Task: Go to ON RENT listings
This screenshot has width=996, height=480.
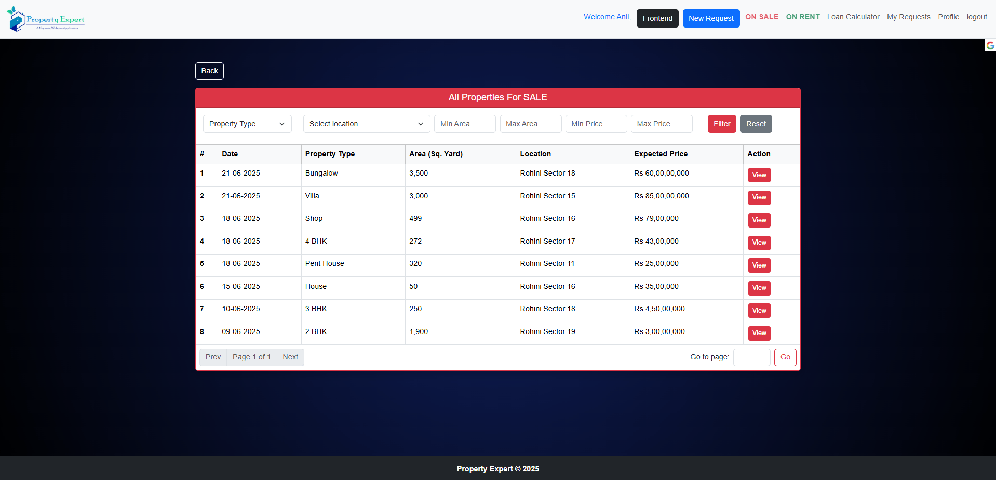Action: (x=802, y=17)
